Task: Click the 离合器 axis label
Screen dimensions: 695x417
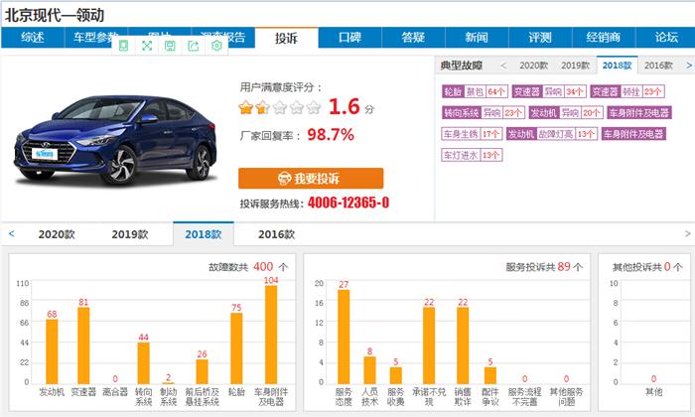Action: point(115,392)
